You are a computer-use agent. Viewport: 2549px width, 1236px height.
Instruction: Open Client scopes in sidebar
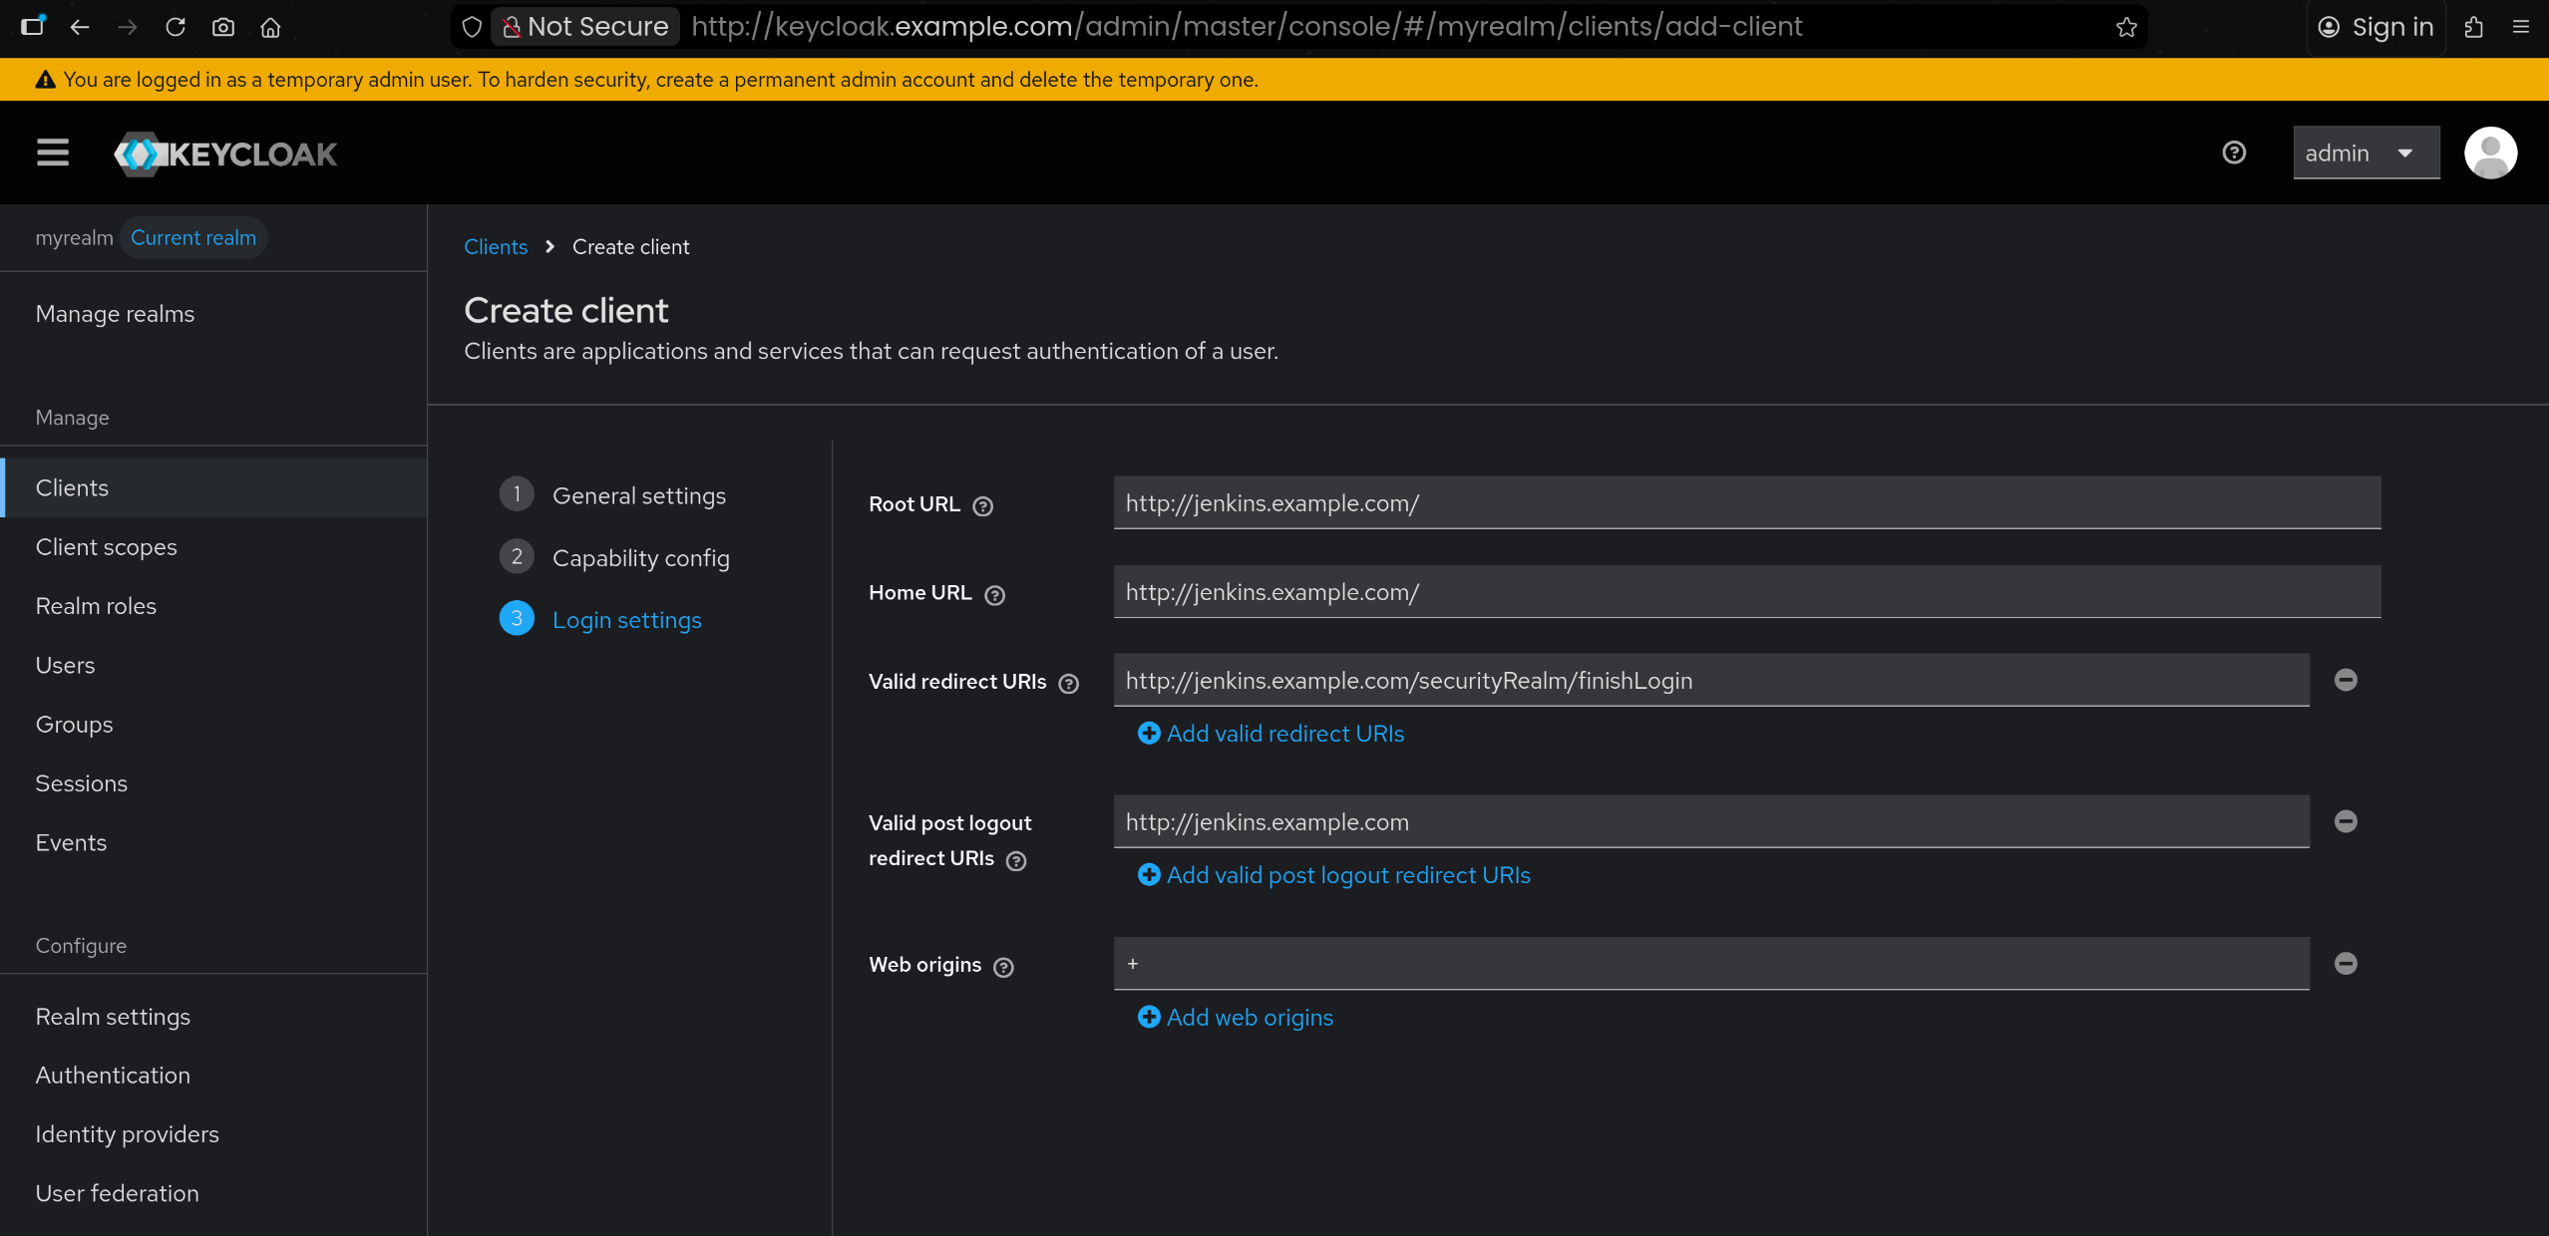point(107,547)
